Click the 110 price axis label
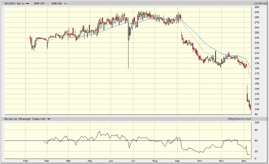Viewport: 269px width, 164px height. click(x=257, y=104)
